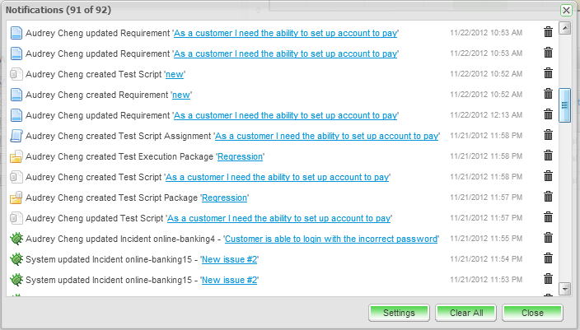Click the bug icon of online-banking4 incident
580x330 pixels.
click(16, 239)
